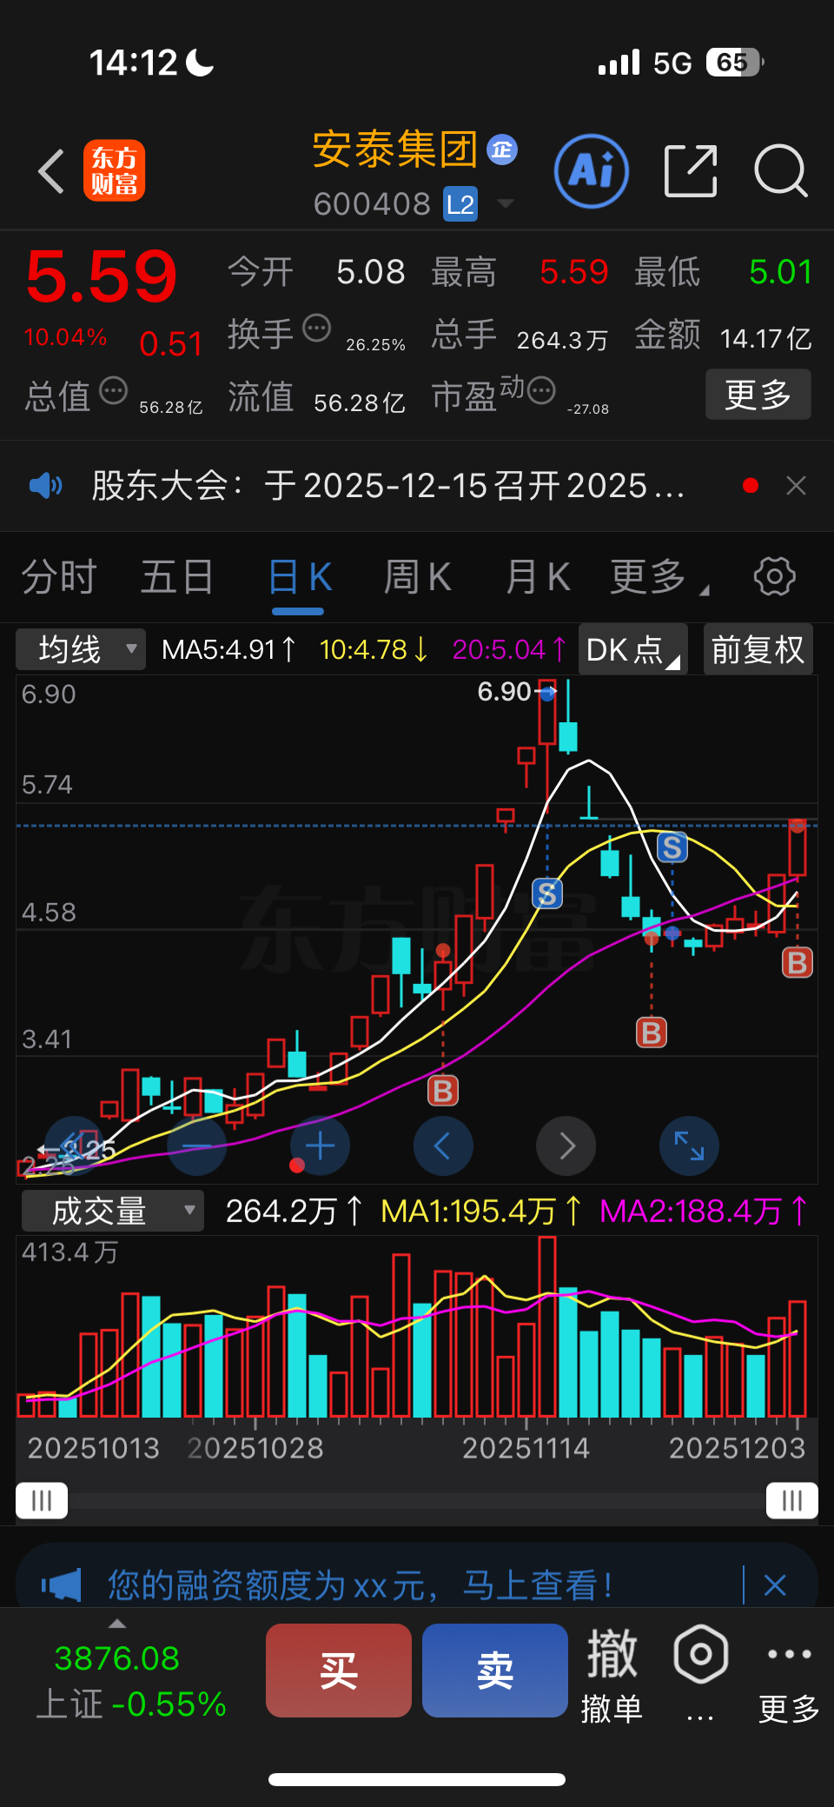The width and height of the screenshot is (834, 1807).
Task: Open the 成交量 sub-indicator dropdown
Action: 113,1211
